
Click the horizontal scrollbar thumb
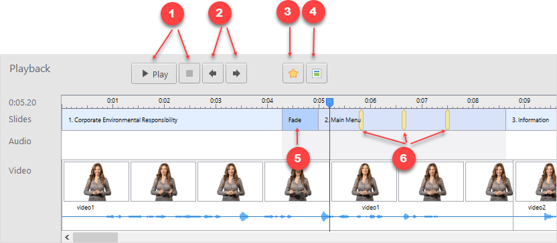(x=95, y=237)
